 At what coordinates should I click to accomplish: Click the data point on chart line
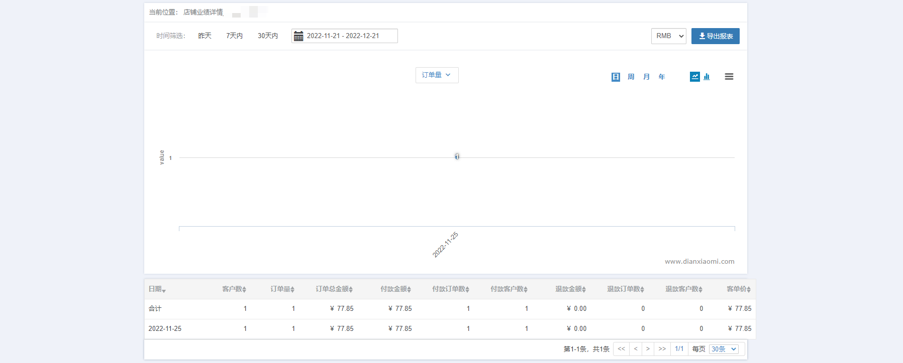[x=457, y=157]
